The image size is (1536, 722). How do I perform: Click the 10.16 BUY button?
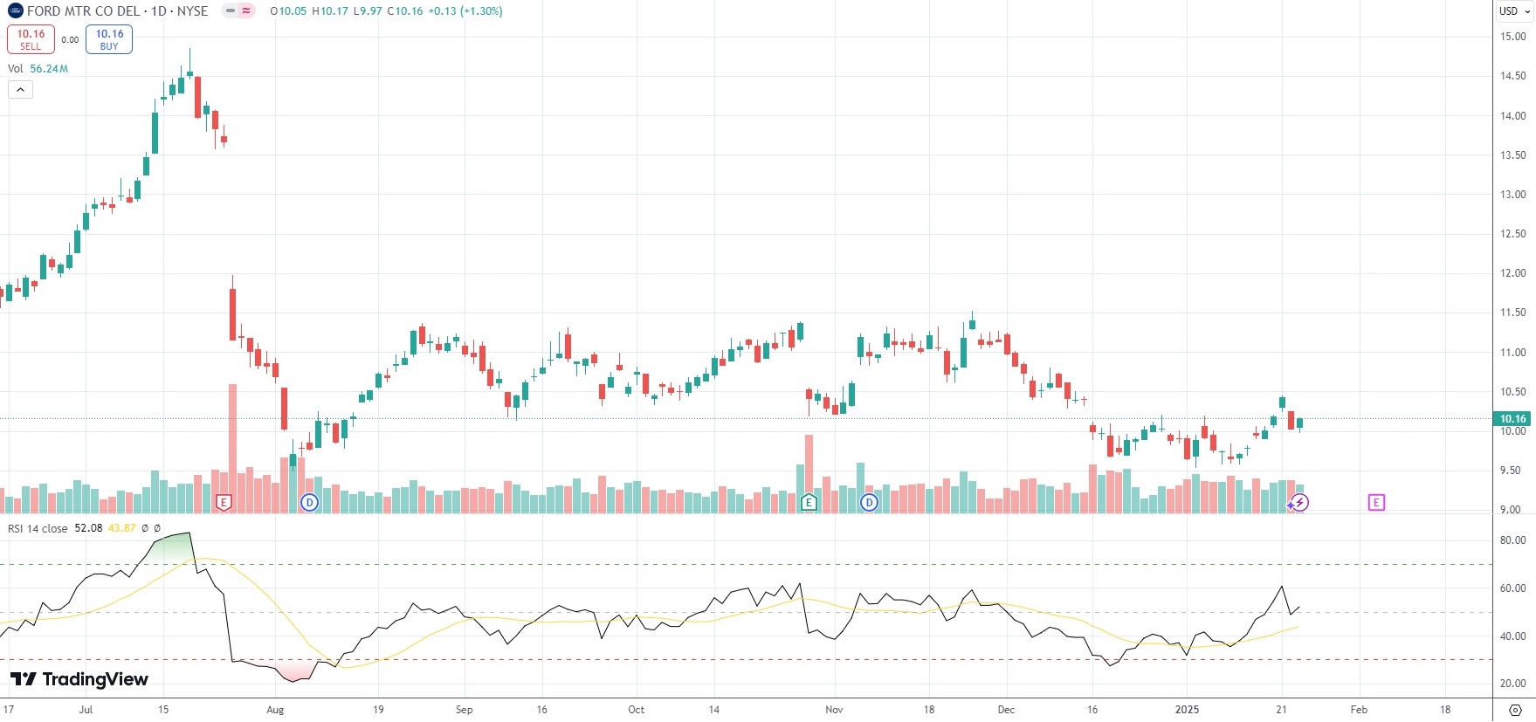tap(109, 39)
